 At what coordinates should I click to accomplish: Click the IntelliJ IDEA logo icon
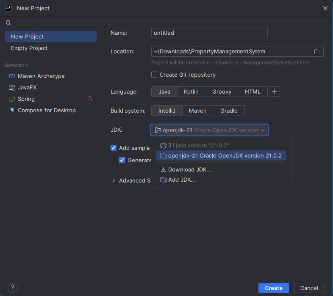pos(8,8)
